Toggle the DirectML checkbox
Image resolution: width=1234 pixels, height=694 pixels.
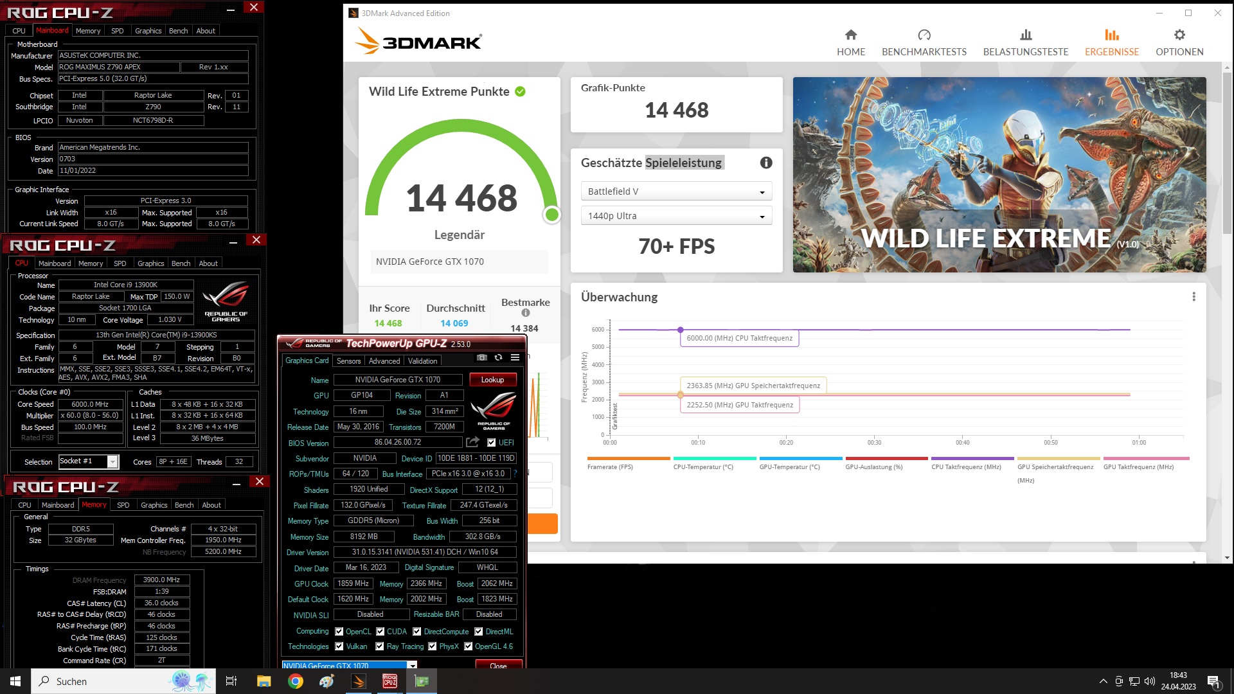[x=479, y=632]
